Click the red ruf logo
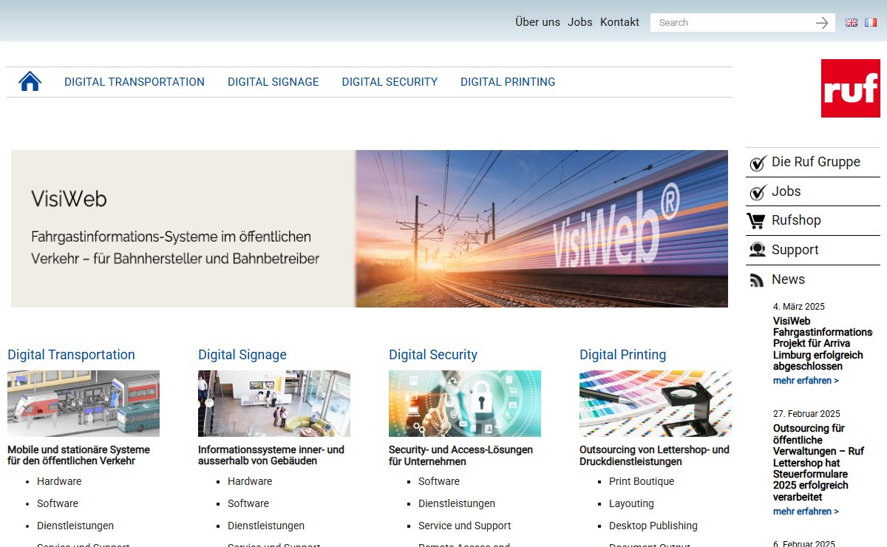This screenshot has width=887, height=547. [850, 88]
